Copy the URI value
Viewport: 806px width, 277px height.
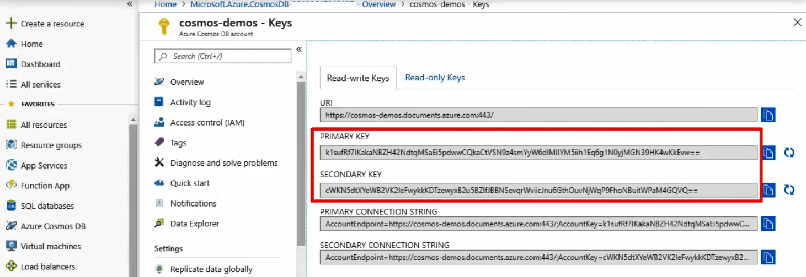coord(768,115)
